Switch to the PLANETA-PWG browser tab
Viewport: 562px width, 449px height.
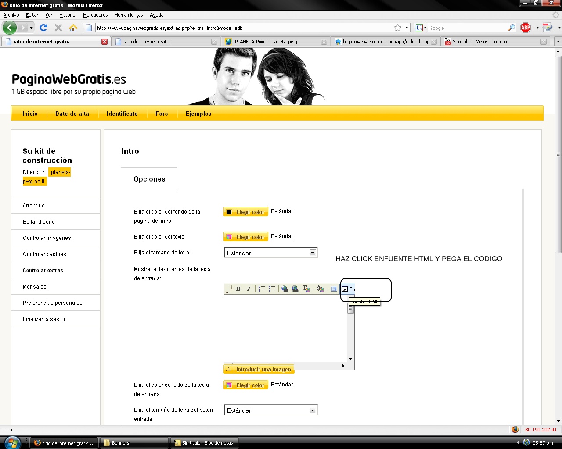tap(276, 42)
